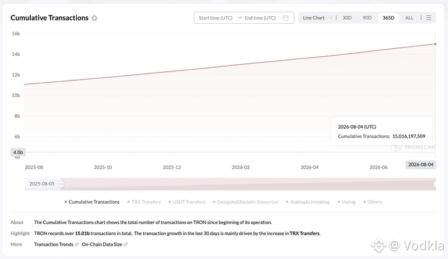Click the 2025-12 x-axis label
The width and height of the screenshot is (448, 259).
pos(172,167)
